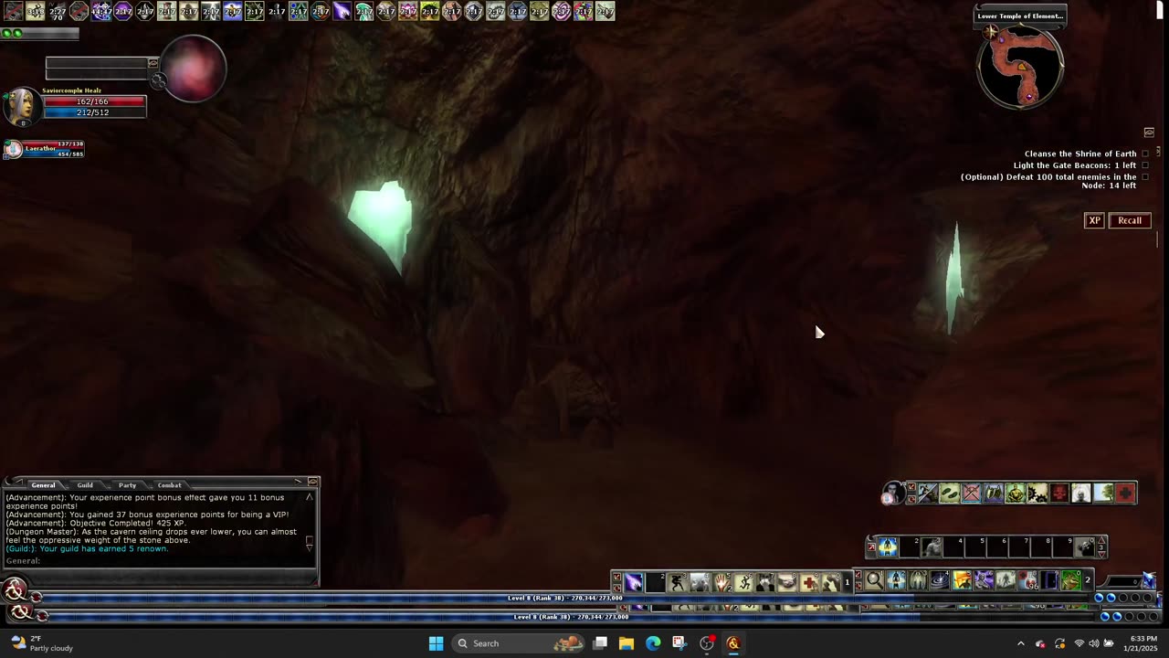
Task: Cast the winged angel spell in hotbar 2
Action: tap(918, 579)
